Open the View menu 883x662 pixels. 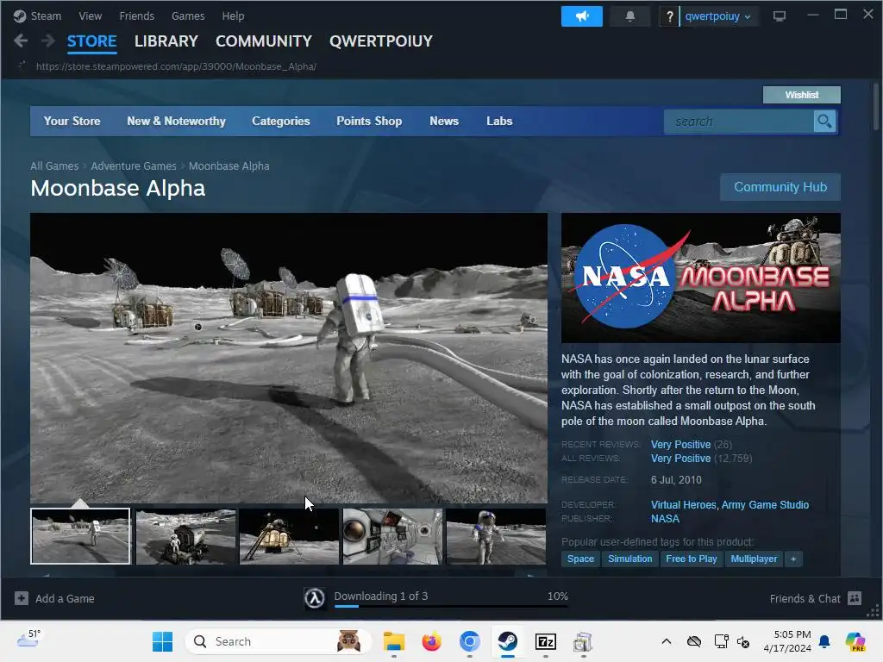(x=90, y=16)
